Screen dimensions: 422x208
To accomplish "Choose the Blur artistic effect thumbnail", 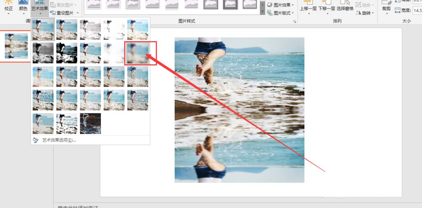I will 138,53.
